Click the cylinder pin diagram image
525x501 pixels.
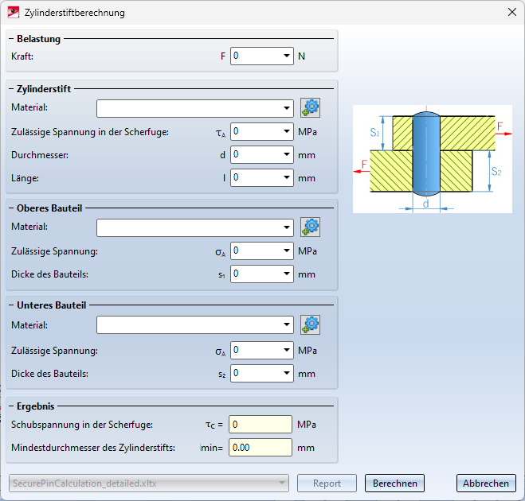pyautogui.click(x=433, y=159)
